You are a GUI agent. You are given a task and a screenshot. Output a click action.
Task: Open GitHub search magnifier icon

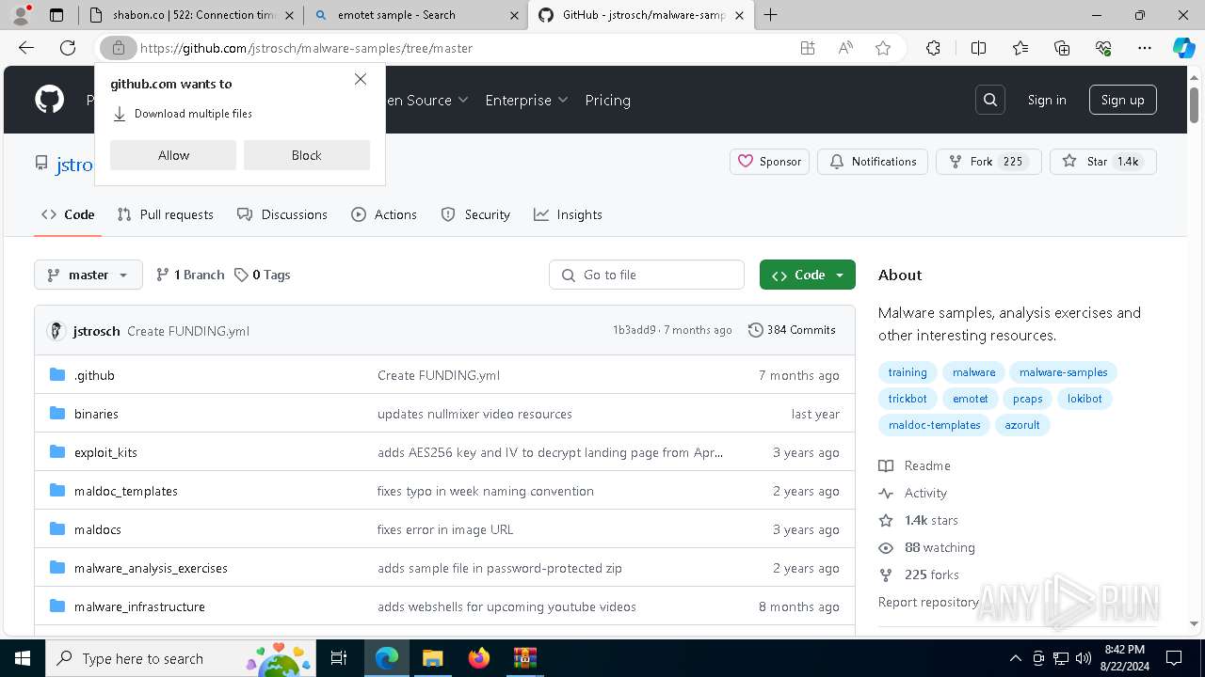[x=990, y=100]
